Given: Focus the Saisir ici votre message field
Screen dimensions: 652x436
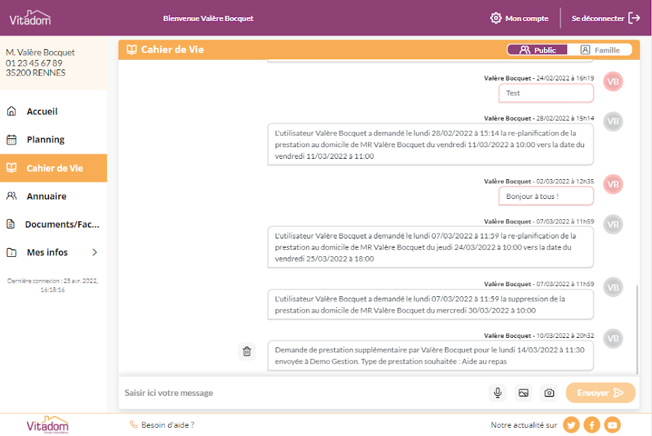Looking at the screenshot, I should [x=304, y=392].
